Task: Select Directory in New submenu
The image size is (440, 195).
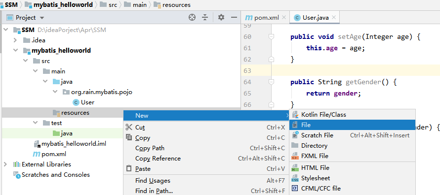Action: tap(353, 145)
